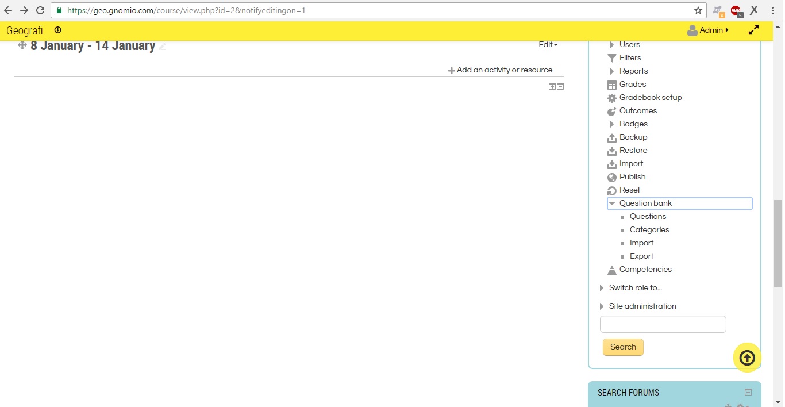Screen dimensions: 785x407
Task: Expand Switch role to... node
Action: [602, 288]
